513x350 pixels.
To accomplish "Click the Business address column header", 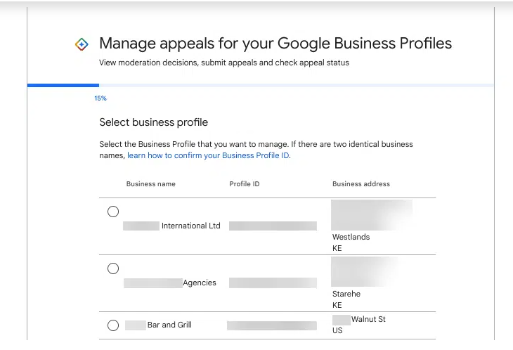I will (x=361, y=184).
